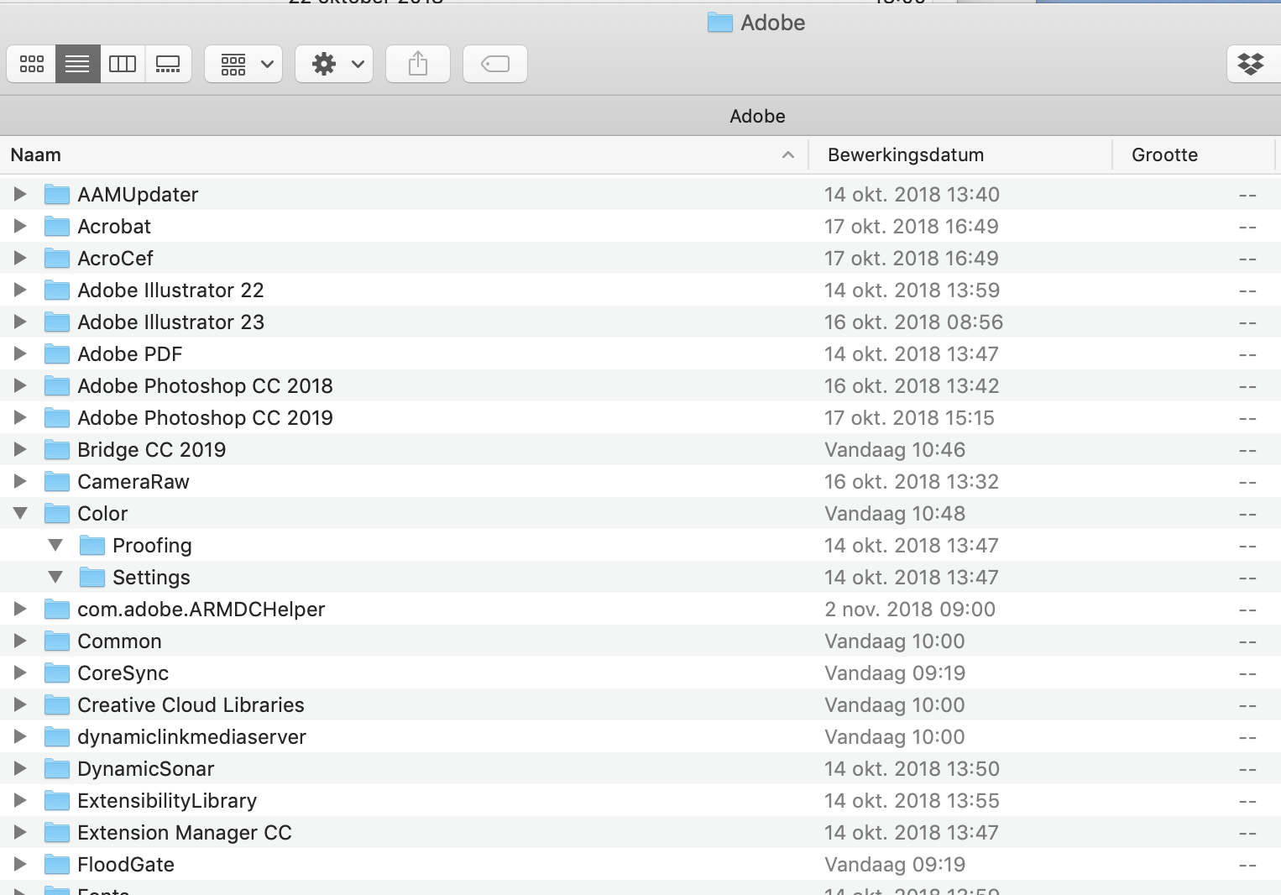The image size is (1281, 895).
Task: Select list view button in toolbar
Action: point(77,64)
